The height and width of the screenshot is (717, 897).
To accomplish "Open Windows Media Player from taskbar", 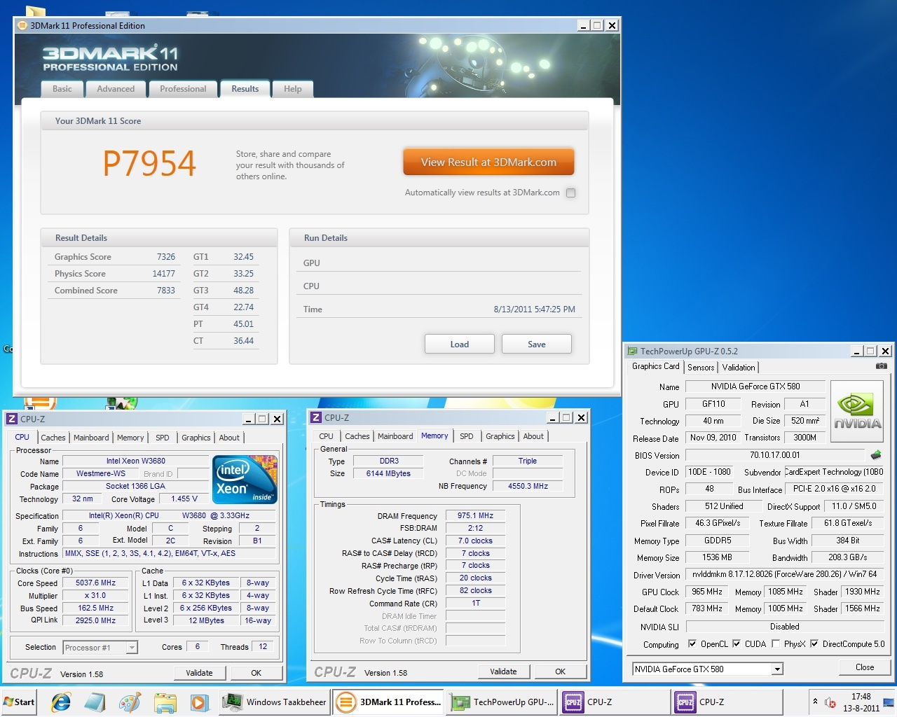I will click(x=199, y=702).
